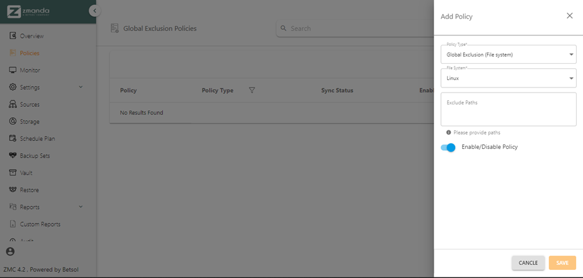Click the Policies sidebar icon

point(12,53)
